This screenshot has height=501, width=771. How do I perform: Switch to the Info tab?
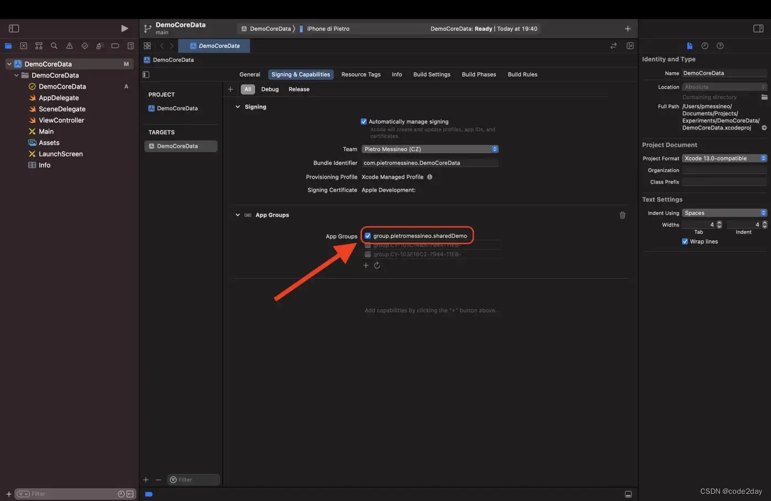(x=397, y=74)
